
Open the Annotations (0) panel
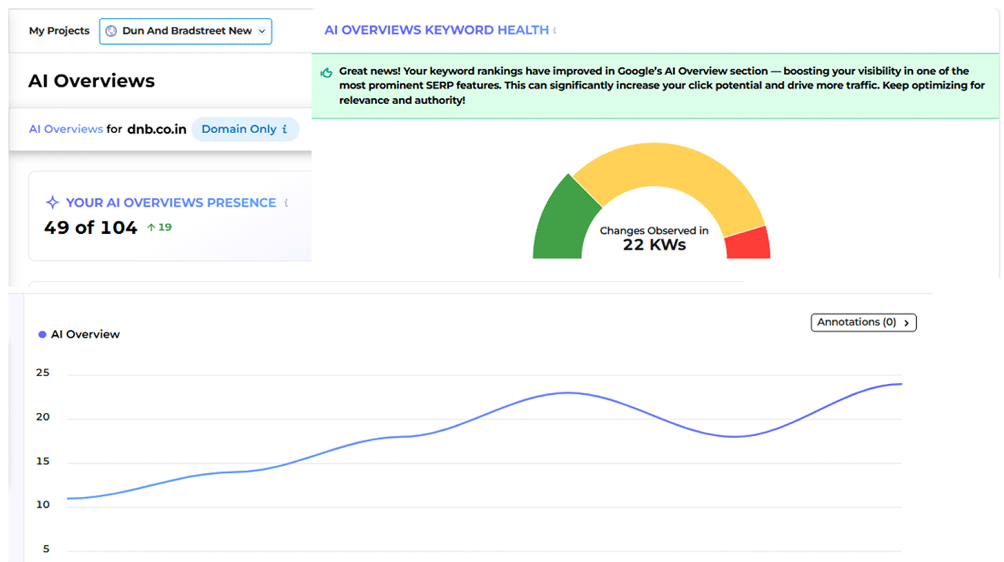[x=863, y=322]
